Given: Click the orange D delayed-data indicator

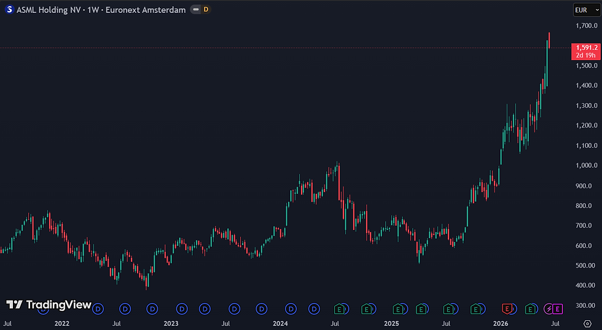Looking at the screenshot, I should click(206, 10).
